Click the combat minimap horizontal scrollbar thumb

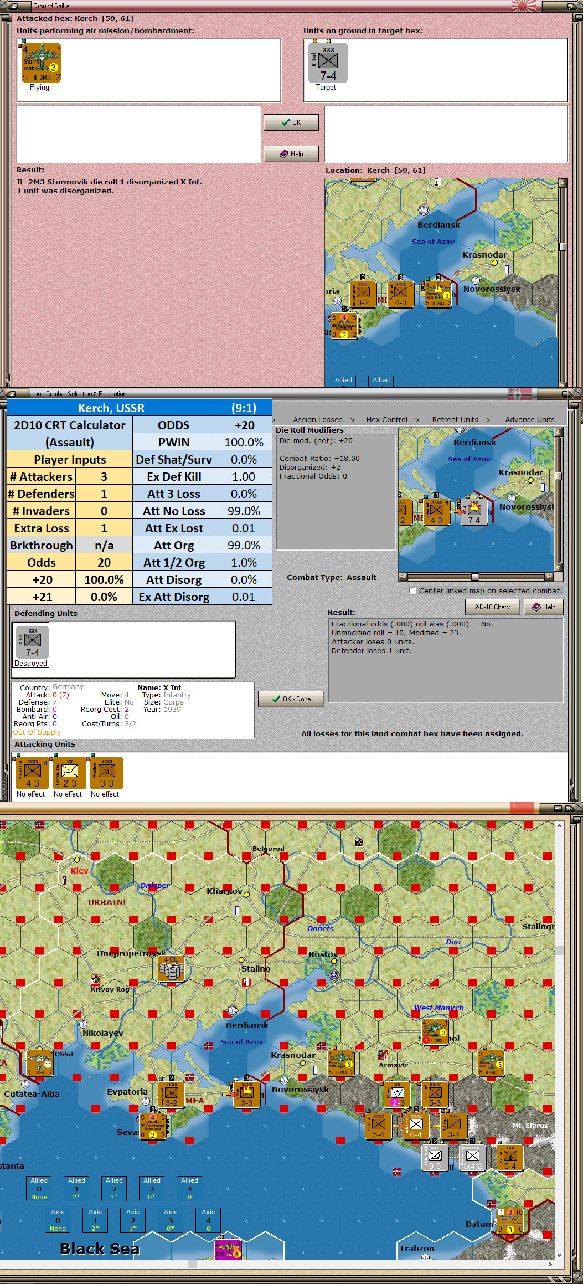(x=474, y=577)
